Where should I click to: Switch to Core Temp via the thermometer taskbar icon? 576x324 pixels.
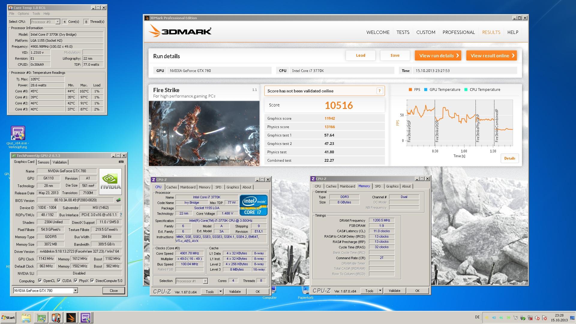[56, 318]
